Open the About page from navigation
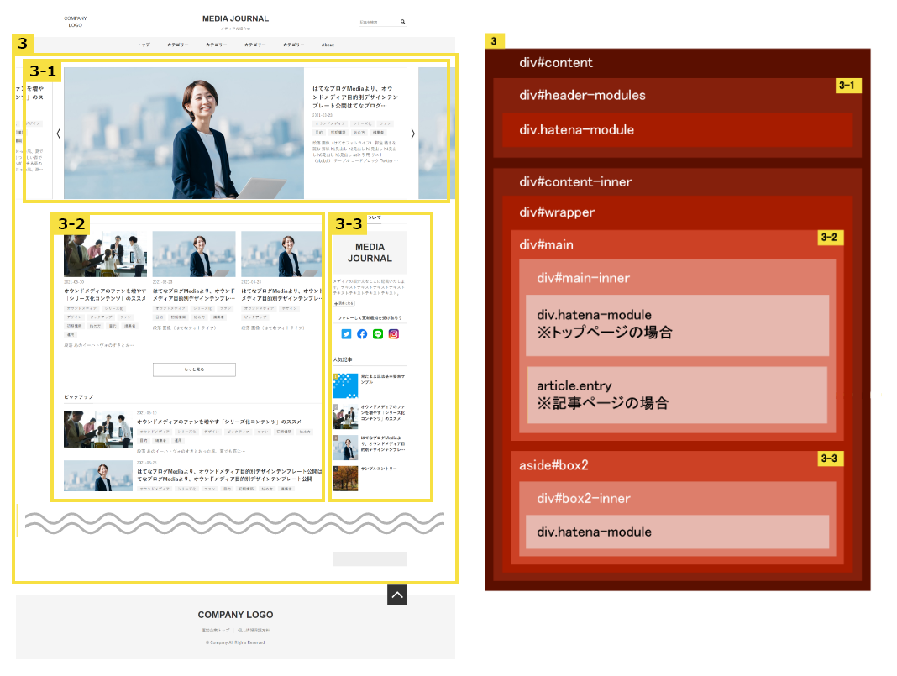 point(328,45)
